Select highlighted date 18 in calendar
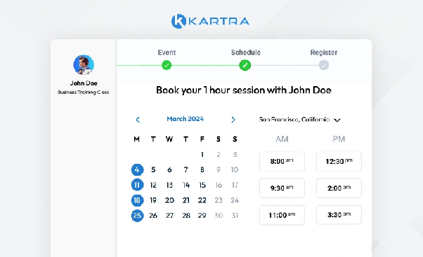 point(137,200)
